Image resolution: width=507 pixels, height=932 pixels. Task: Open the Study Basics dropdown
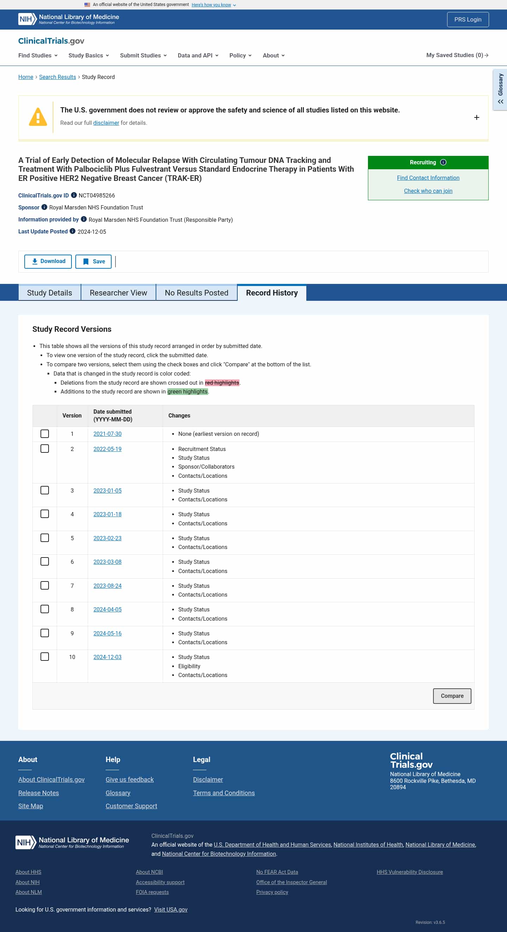pos(88,55)
